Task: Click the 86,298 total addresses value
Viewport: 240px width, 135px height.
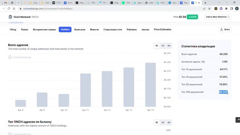Action: [x=223, y=54]
